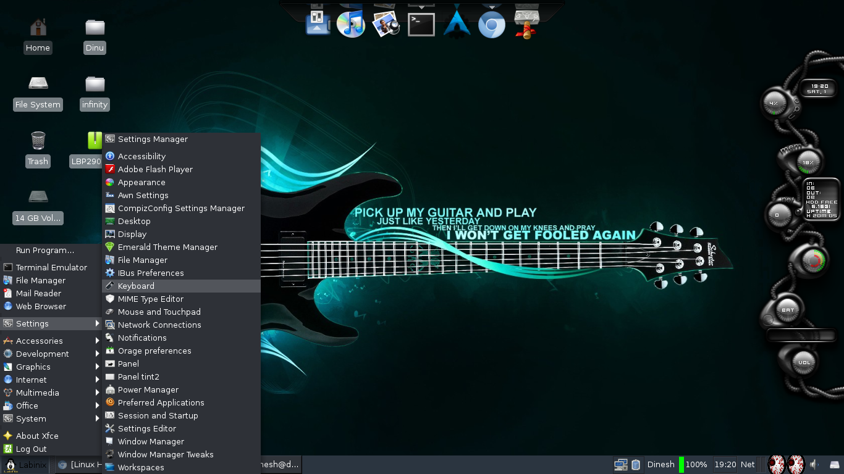Open Preferred Applications
The width and height of the screenshot is (844, 474).
click(181, 402)
